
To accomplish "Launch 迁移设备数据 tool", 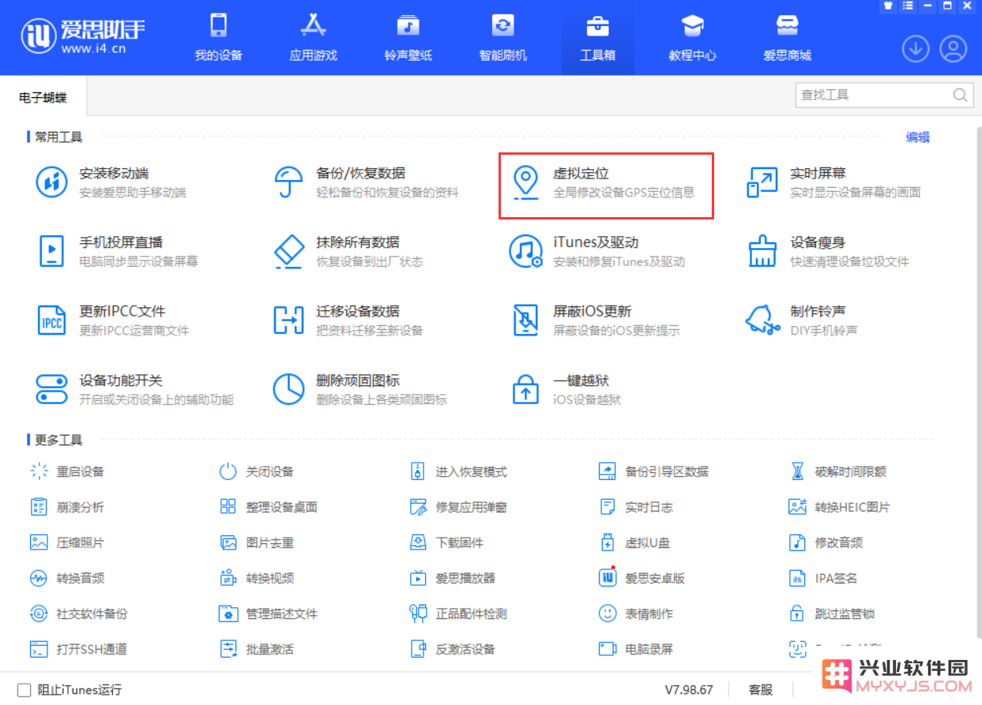I will tap(348, 320).
